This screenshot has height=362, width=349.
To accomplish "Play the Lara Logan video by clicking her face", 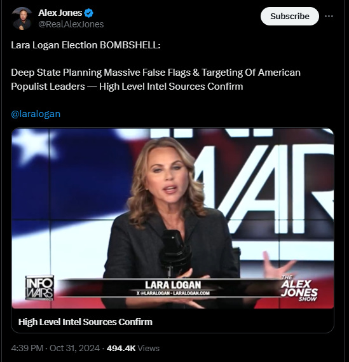I will tap(167, 177).
